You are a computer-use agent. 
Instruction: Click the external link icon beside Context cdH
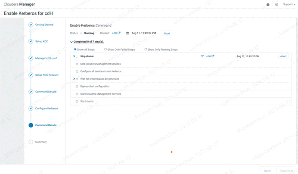(119, 33)
